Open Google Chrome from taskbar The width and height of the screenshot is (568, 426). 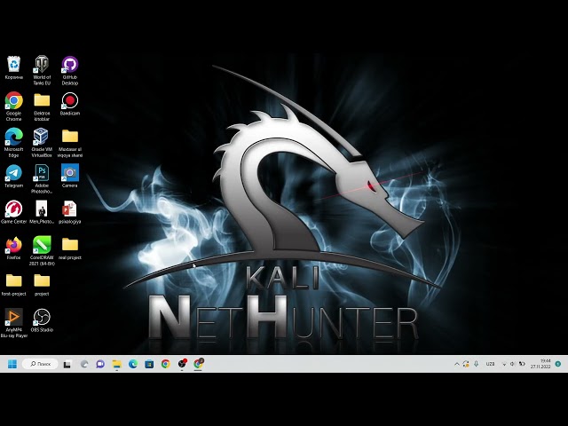pyautogui.click(x=166, y=364)
